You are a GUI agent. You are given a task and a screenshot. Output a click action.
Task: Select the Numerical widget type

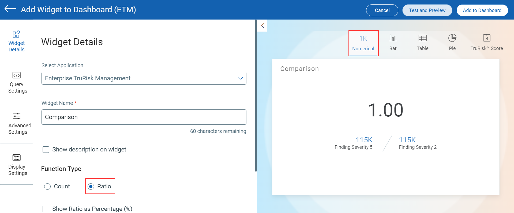pyautogui.click(x=363, y=43)
